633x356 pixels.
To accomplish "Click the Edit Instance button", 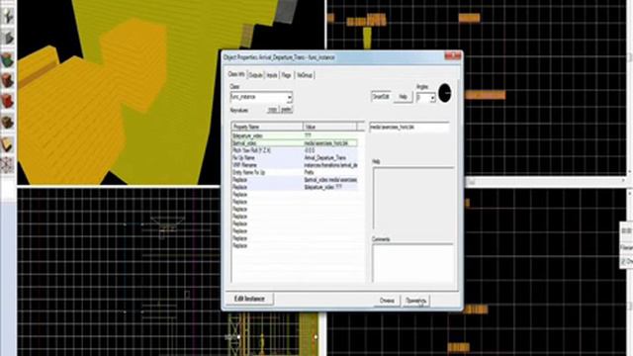I will click(x=249, y=299).
